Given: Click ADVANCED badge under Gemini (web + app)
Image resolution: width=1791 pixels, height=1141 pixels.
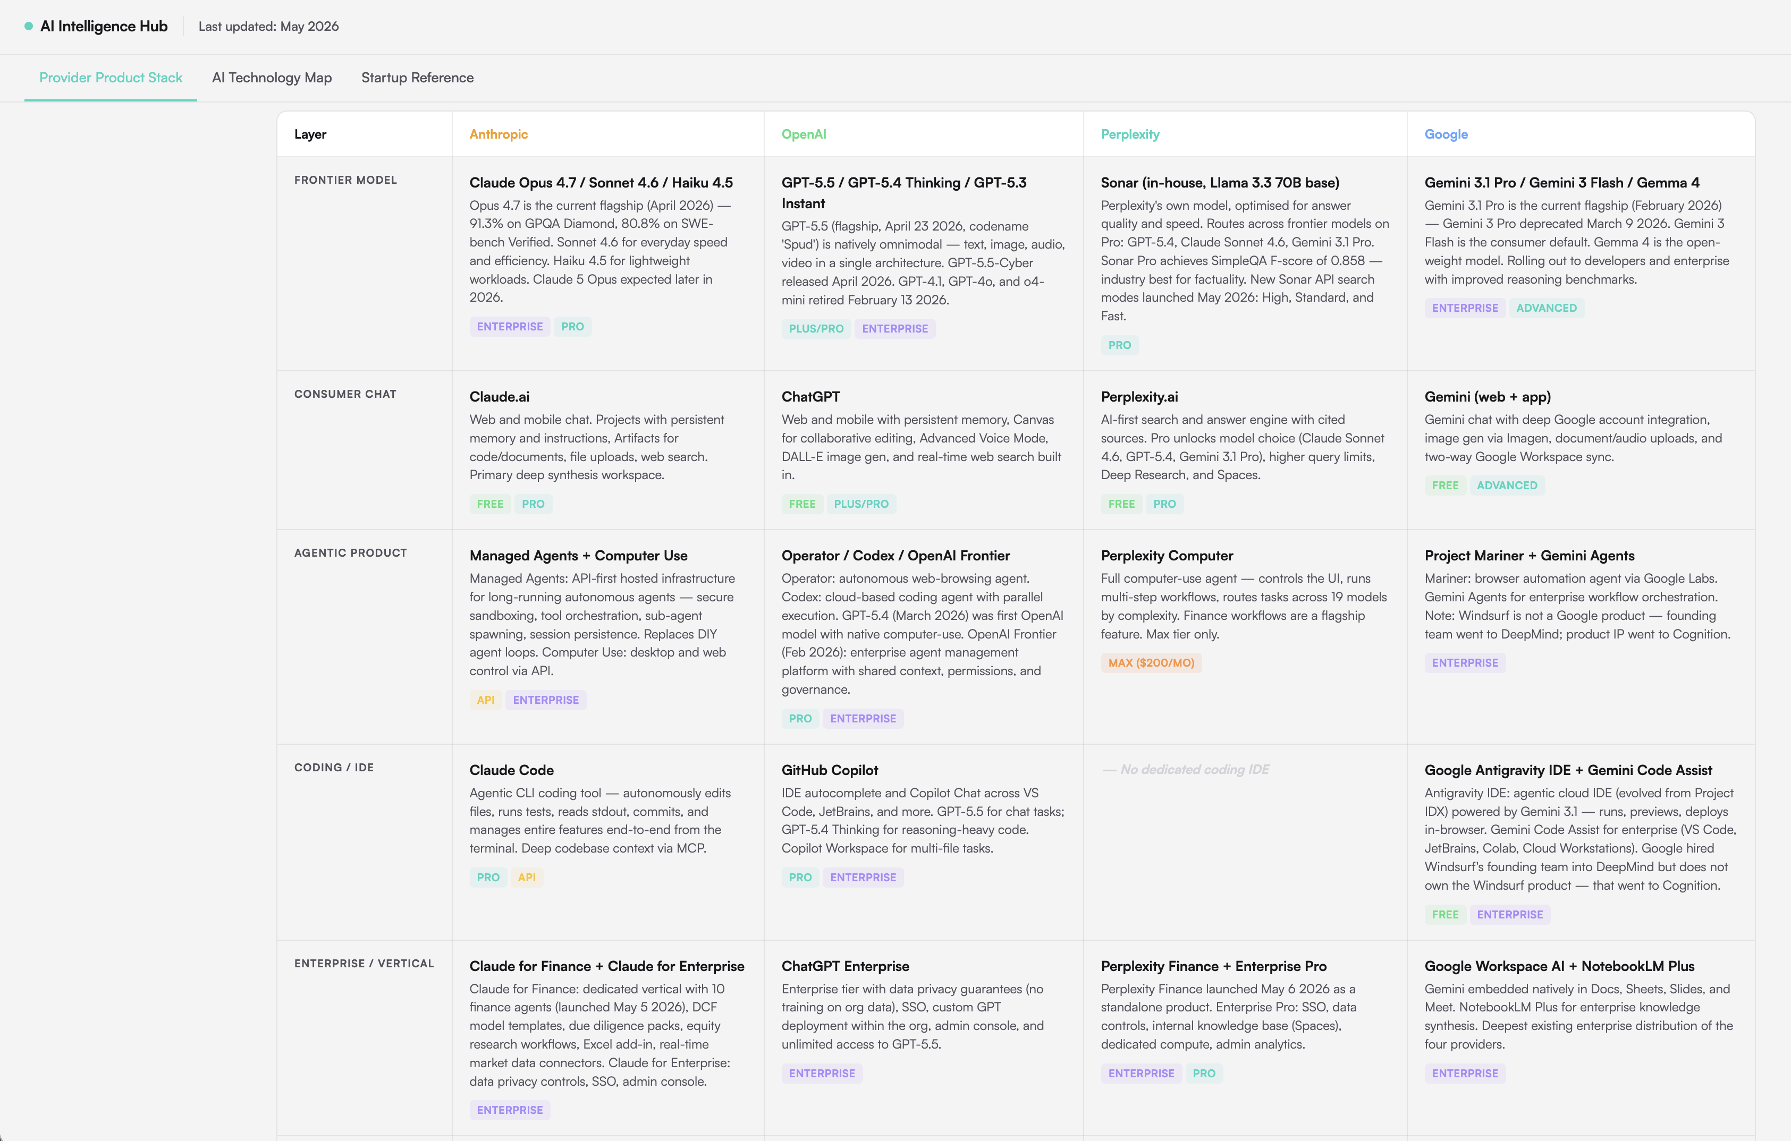Looking at the screenshot, I should click(1507, 486).
